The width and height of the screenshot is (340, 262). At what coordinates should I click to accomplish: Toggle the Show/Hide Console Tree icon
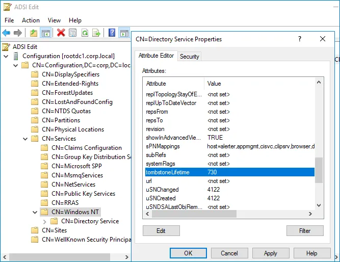tap(46, 33)
